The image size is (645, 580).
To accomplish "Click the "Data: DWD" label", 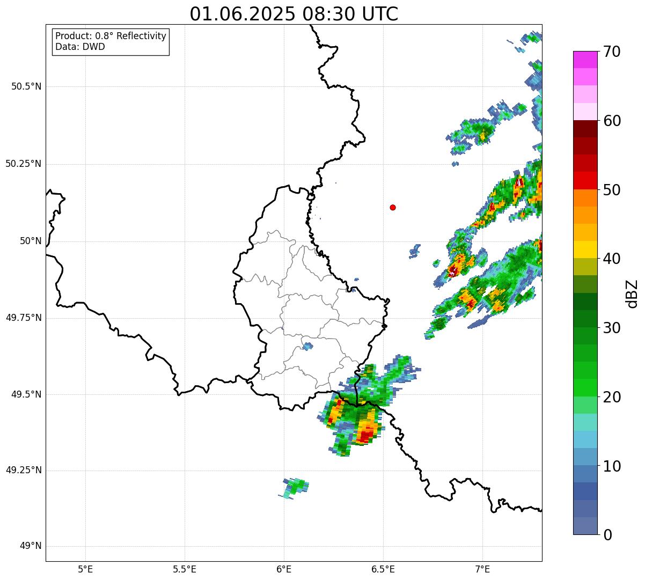I will tap(80, 47).
